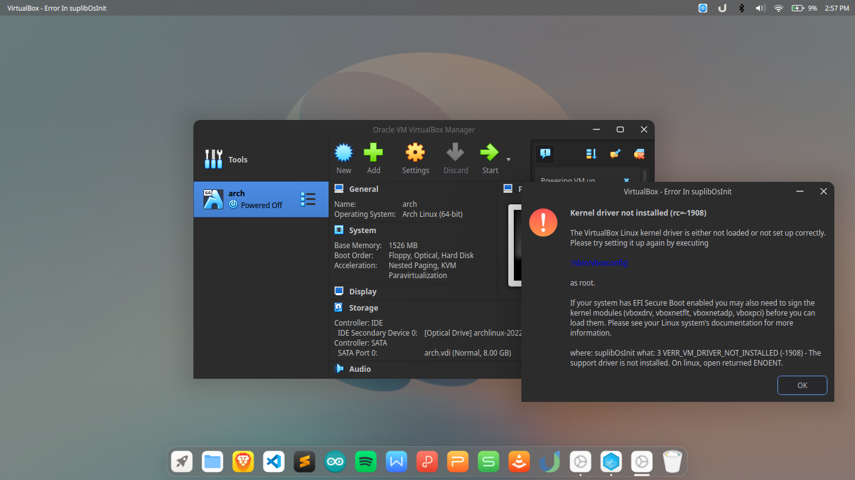Click the green Add machine icon

[x=374, y=152]
